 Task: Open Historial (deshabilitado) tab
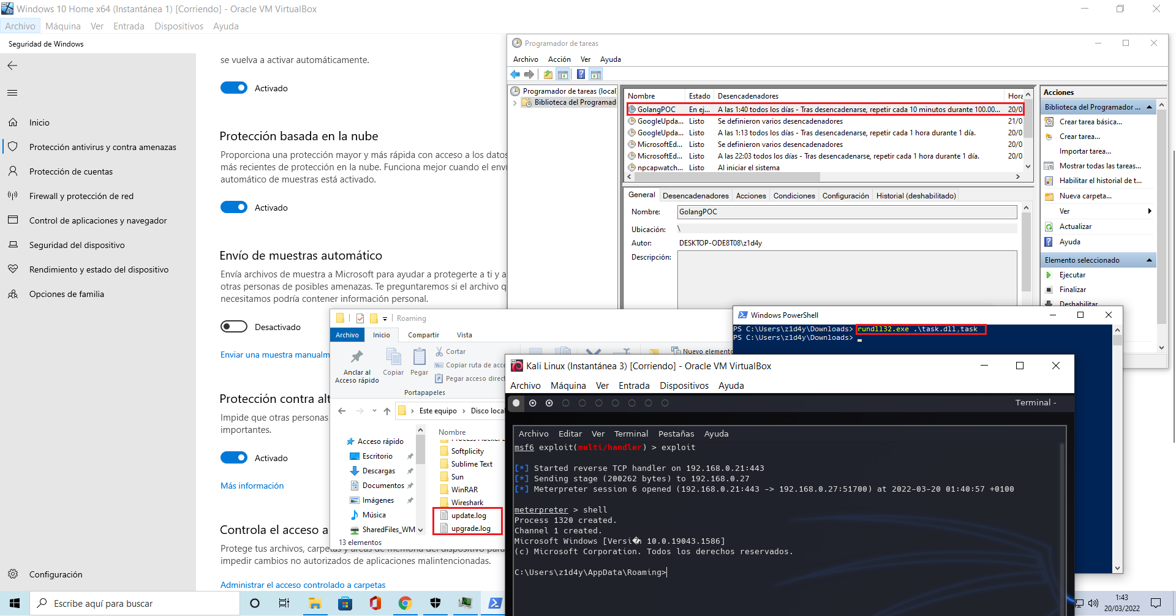coord(916,196)
